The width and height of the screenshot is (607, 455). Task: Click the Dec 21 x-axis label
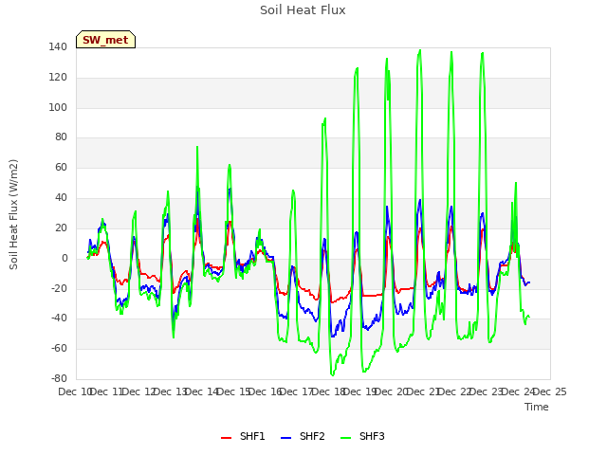click(x=424, y=391)
